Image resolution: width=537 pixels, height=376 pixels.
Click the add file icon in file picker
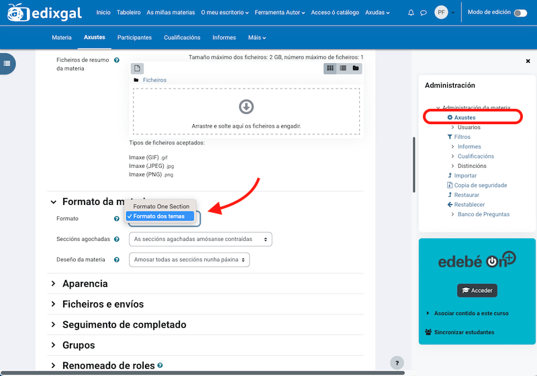(x=137, y=68)
